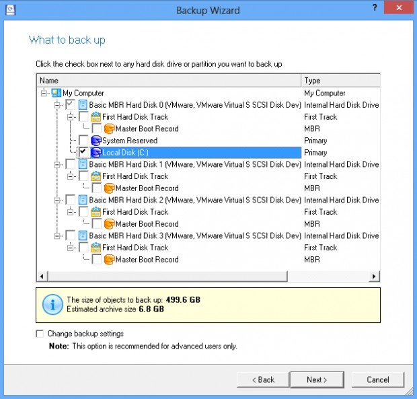Close the Backup Wizard window
Viewport: 417px width, 399px height.
[399, 7]
